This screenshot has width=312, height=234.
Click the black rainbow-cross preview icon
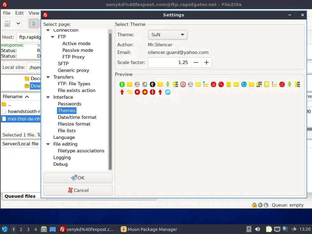pyautogui.click(x=152, y=84)
